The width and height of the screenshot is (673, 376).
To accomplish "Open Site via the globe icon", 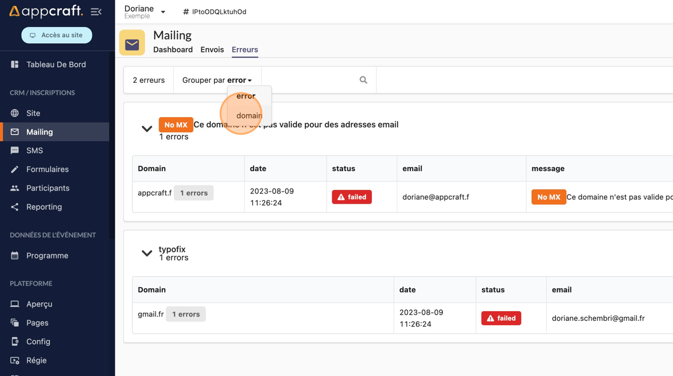I will (15, 113).
